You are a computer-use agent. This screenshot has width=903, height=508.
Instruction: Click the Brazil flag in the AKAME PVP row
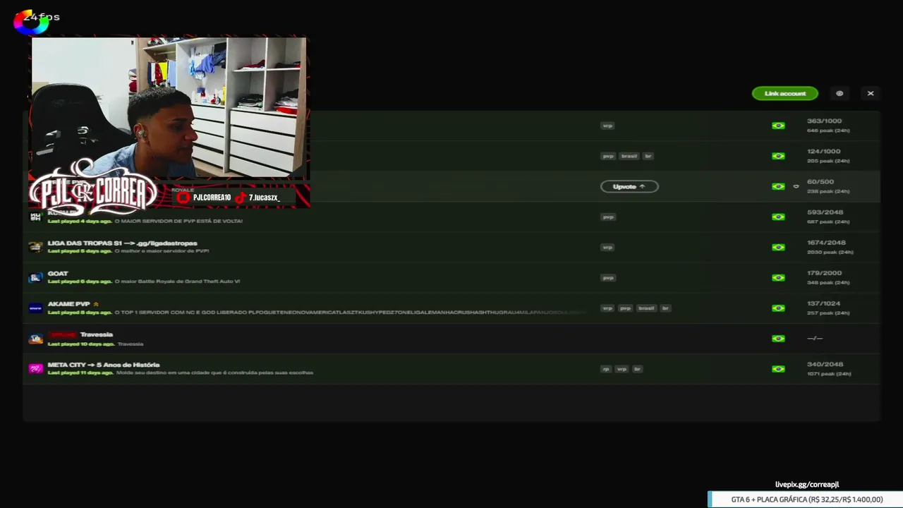pos(778,308)
